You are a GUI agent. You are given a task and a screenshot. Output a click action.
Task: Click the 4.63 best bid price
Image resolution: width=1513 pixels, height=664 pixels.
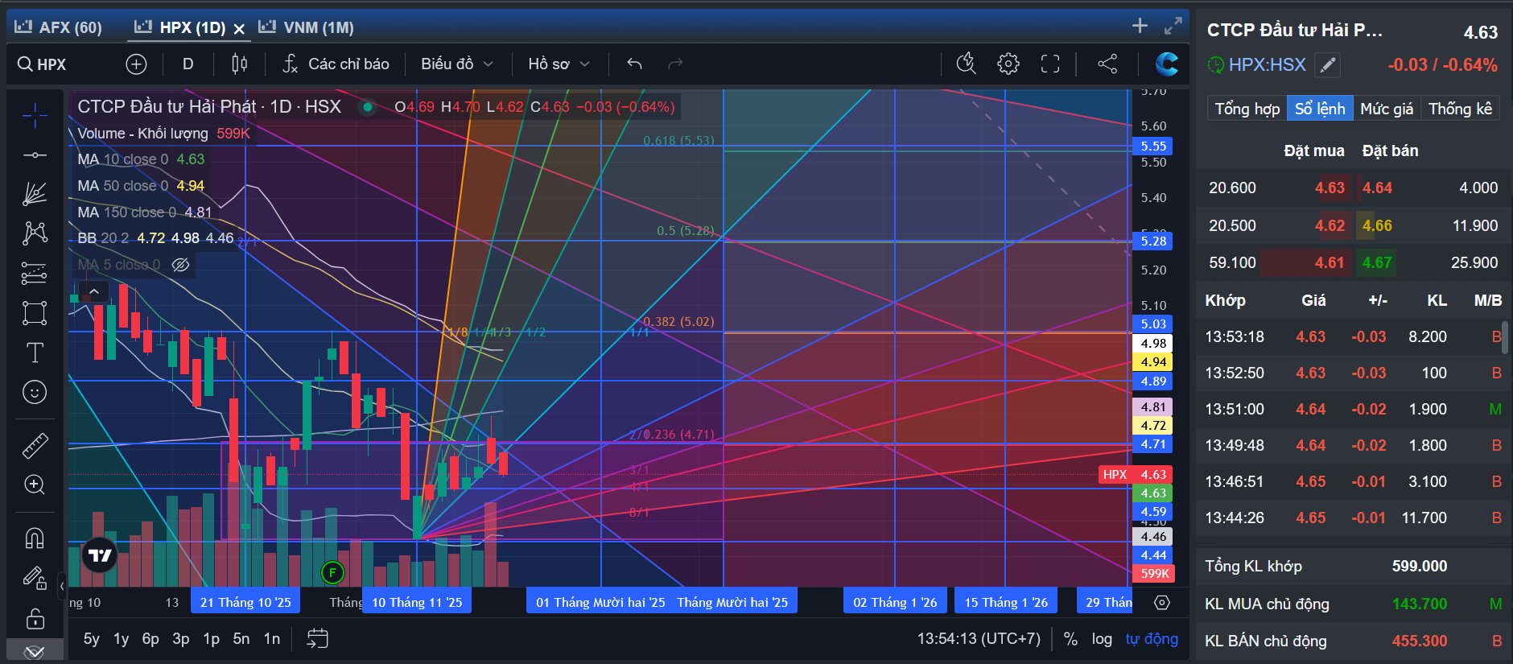pyautogui.click(x=1330, y=188)
